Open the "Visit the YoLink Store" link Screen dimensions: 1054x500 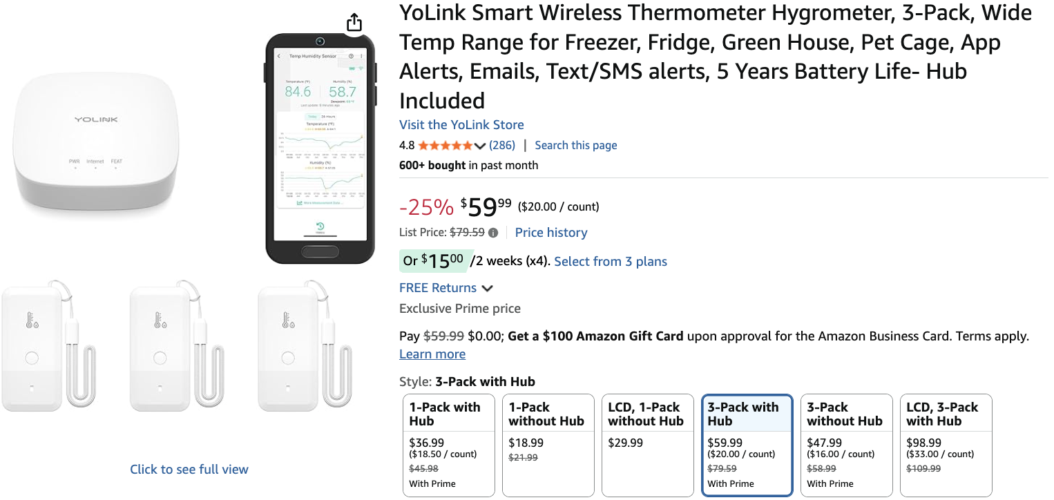tap(461, 125)
